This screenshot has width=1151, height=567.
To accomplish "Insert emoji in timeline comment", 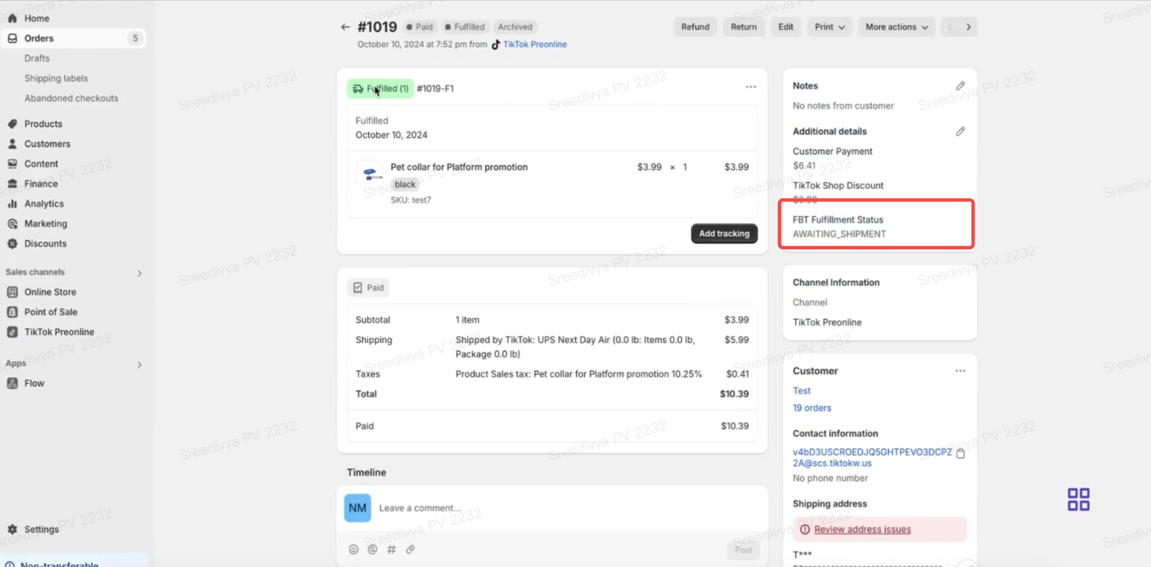I will pyautogui.click(x=353, y=549).
